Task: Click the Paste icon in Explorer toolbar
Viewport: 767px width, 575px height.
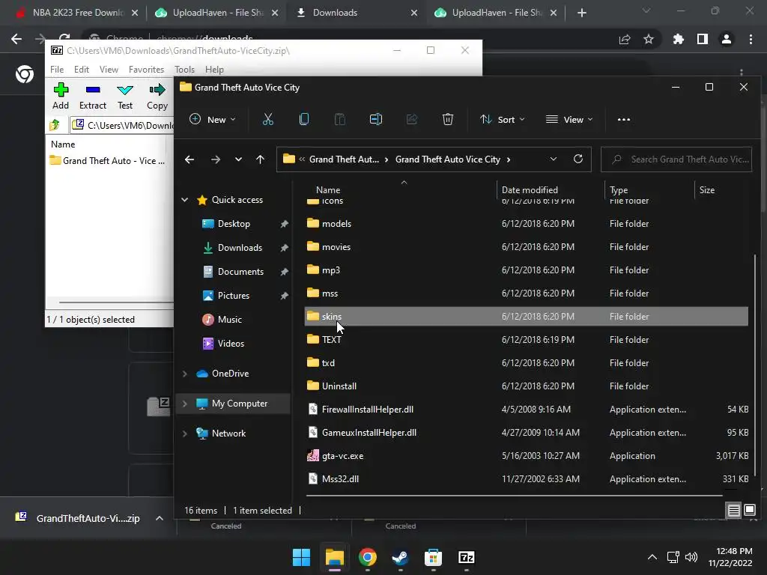Action: [x=339, y=119]
